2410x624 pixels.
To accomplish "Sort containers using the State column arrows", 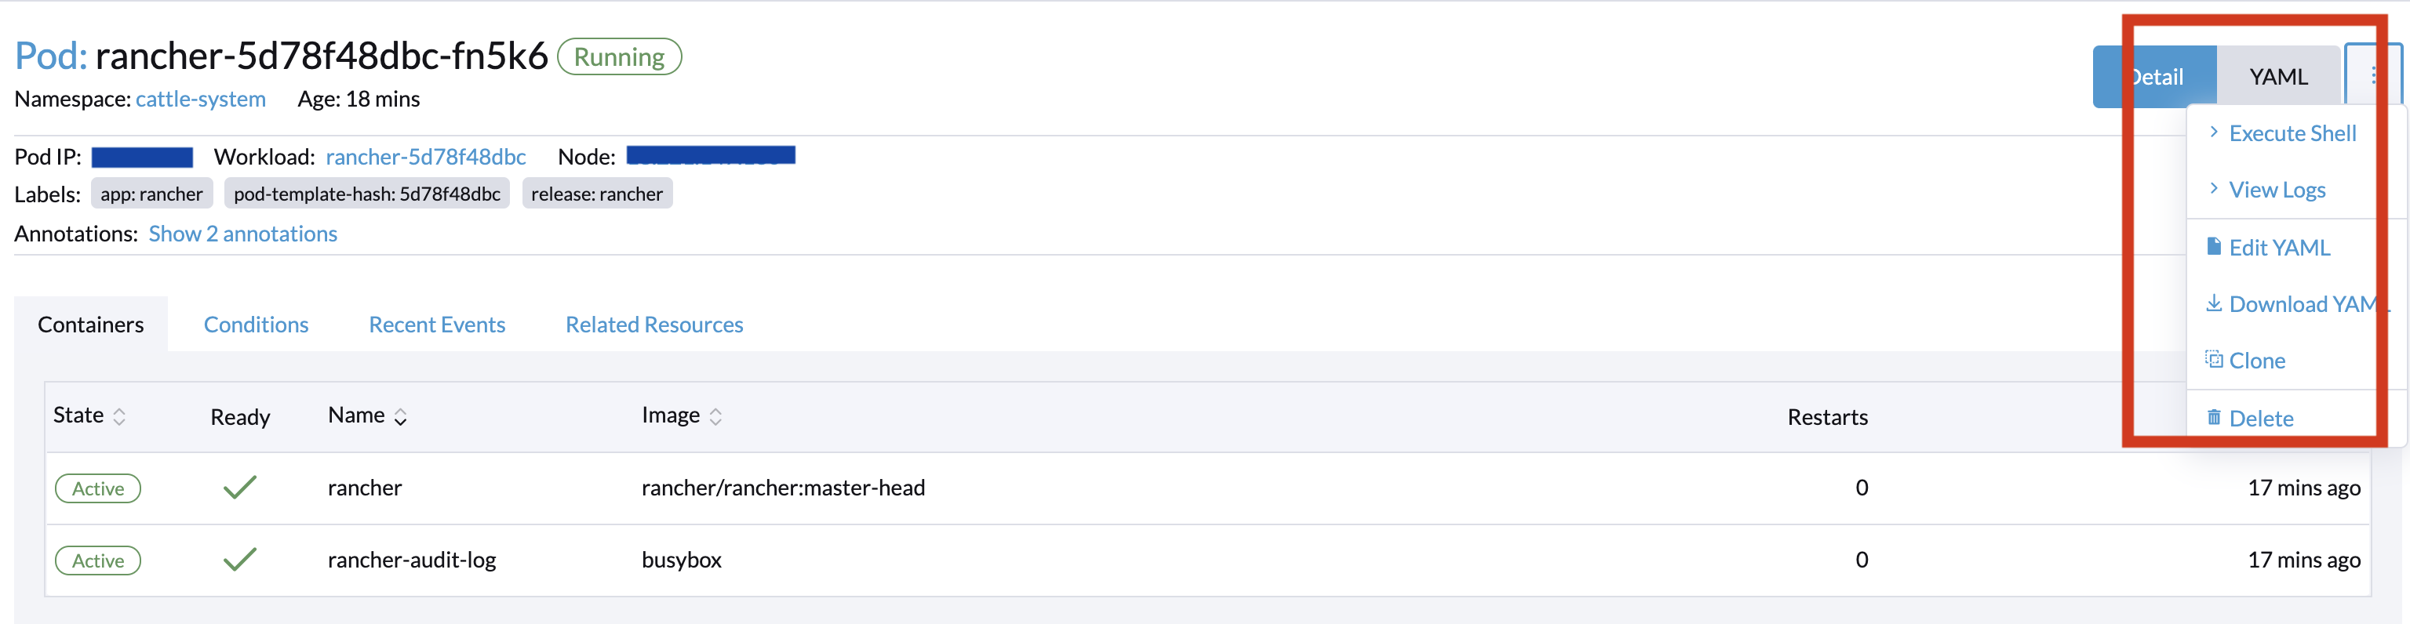I will (121, 415).
